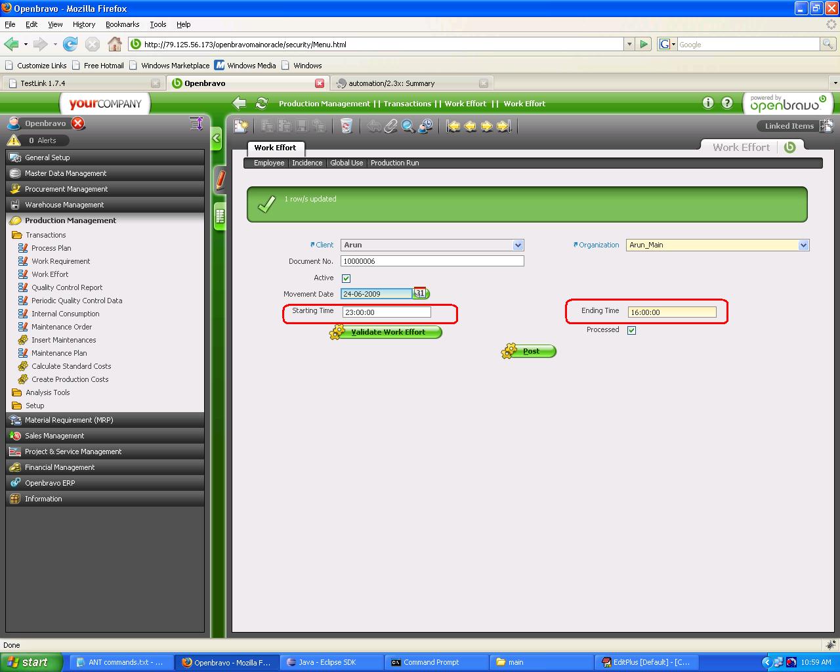Jump to the last record
The width and height of the screenshot is (840, 672).
pyautogui.click(x=504, y=126)
